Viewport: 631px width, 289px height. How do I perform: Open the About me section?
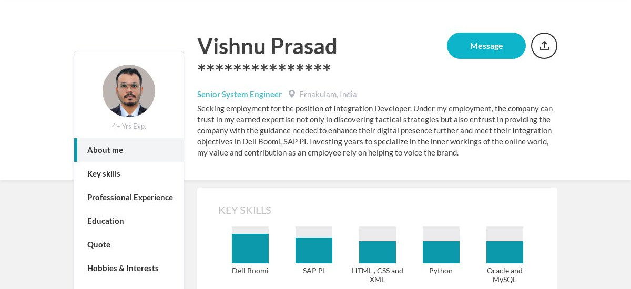[129, 150]
